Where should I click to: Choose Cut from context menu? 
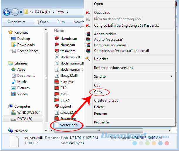point(97,85)
